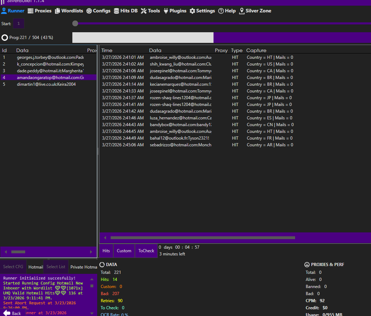
Task: Select the Hits results tab
Action: click(106, 251)
